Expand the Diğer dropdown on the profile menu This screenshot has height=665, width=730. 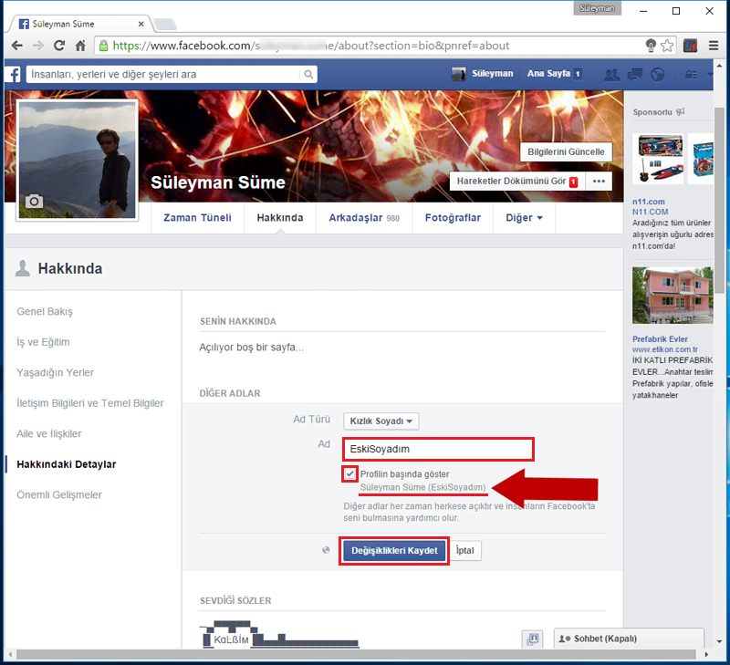tap(525, 218)
